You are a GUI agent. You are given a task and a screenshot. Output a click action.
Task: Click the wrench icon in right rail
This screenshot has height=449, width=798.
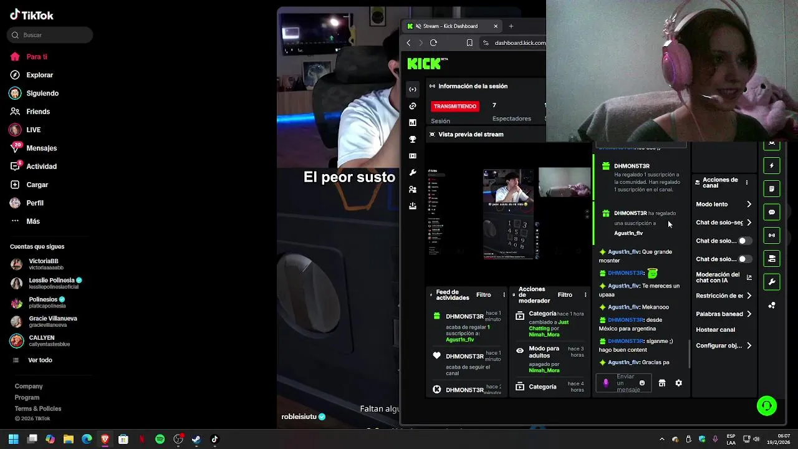(x=772, y=282)
